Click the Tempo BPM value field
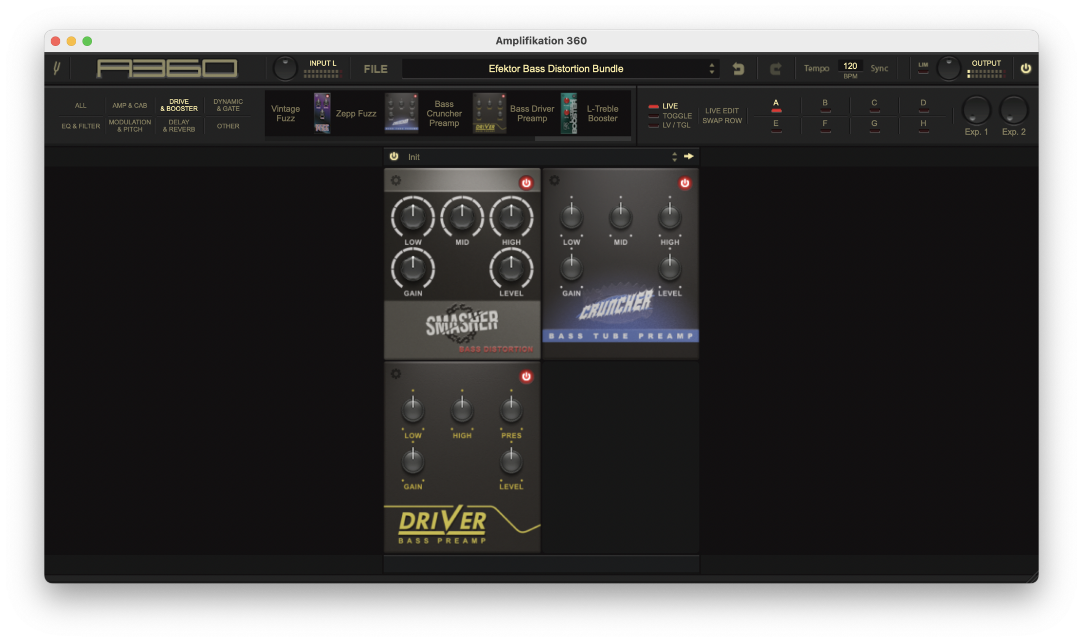Viewport: 1083px width, 642px height. [851, 66]
